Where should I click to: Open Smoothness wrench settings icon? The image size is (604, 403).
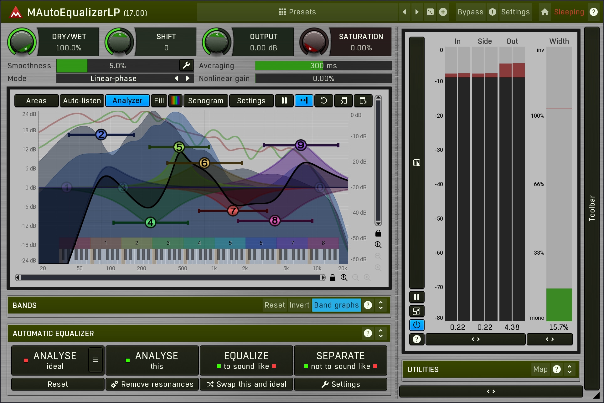(x=186, y=65)
